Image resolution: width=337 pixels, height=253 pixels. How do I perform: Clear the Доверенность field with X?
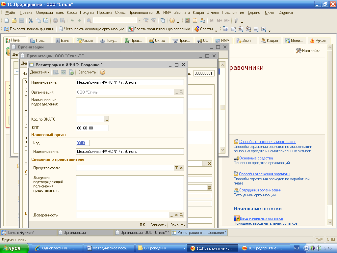point(176,215)
